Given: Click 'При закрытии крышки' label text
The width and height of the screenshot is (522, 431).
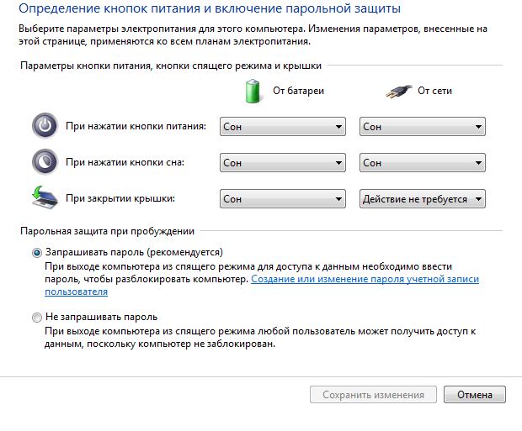Looking at the screenshot, I should point(125,199).
